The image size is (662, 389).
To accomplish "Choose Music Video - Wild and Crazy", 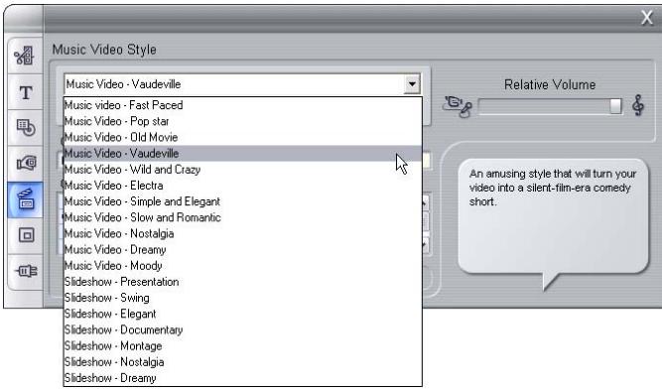I will click(x=243, y=170).
